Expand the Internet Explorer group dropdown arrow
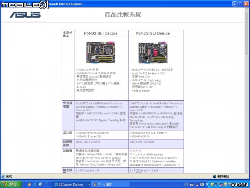The height and width of the screenshot is (188, 250). (89, 184)
